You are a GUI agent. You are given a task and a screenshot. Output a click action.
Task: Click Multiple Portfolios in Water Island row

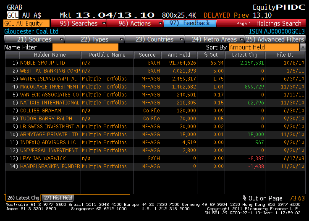point(104,79)
